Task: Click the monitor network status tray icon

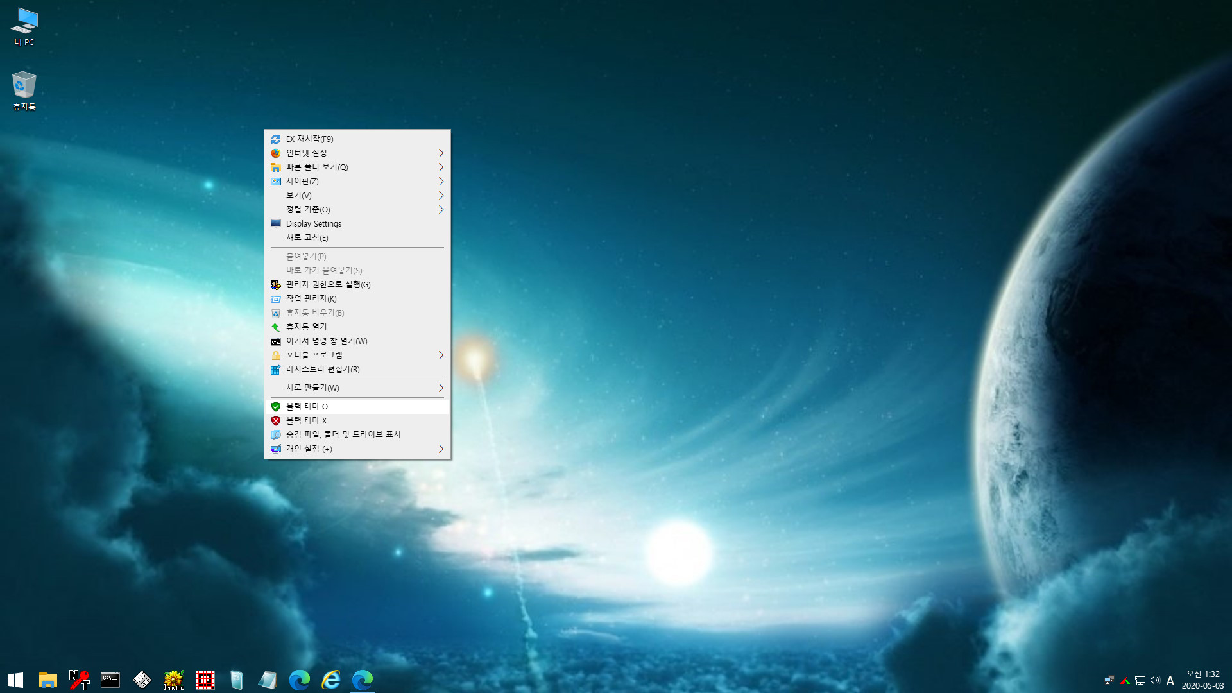Action: 1140,680
